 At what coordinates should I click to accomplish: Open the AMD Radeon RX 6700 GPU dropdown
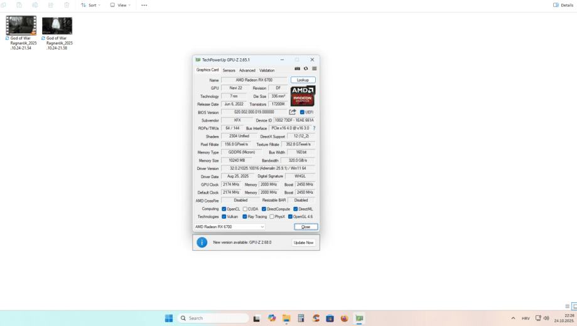click(229, 227)
